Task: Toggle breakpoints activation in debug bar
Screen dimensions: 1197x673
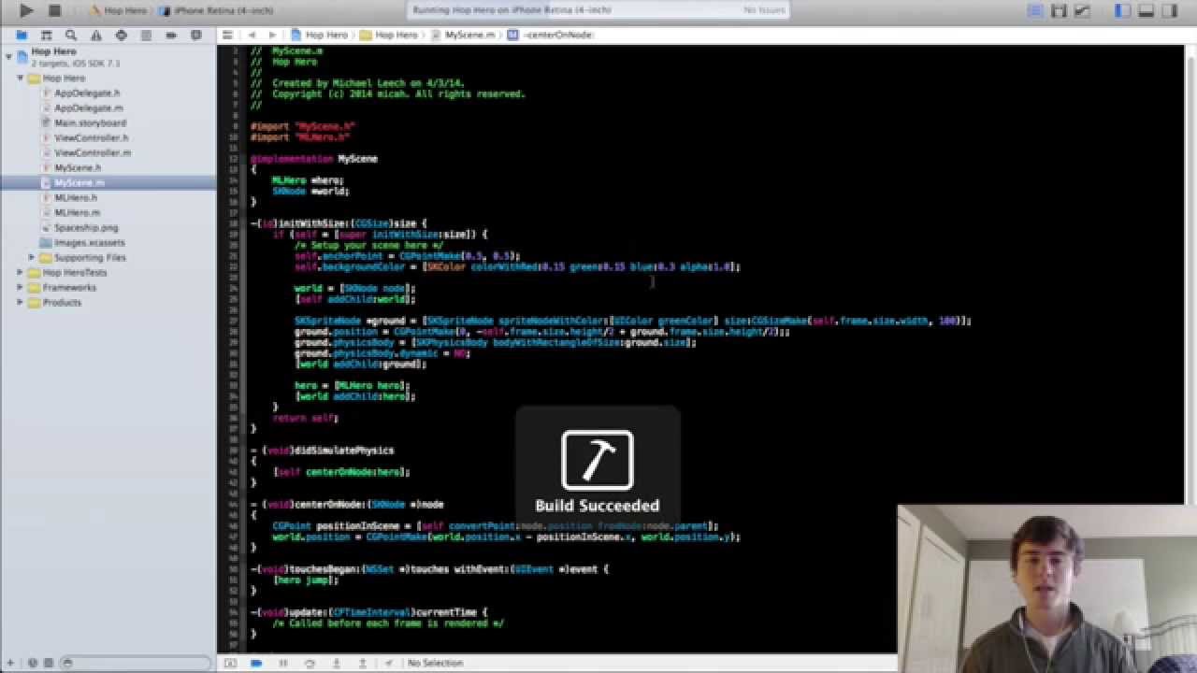Action: [256, 663]
